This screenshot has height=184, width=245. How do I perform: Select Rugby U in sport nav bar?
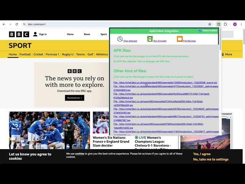coord(68,54)
